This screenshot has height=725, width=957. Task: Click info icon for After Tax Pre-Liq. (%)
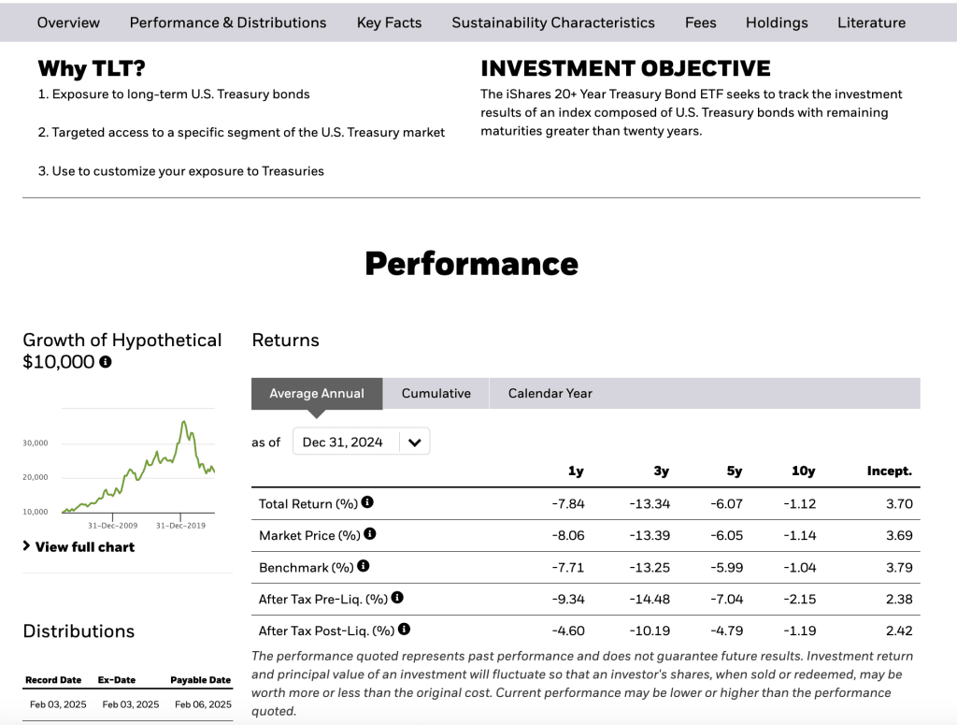397,598
